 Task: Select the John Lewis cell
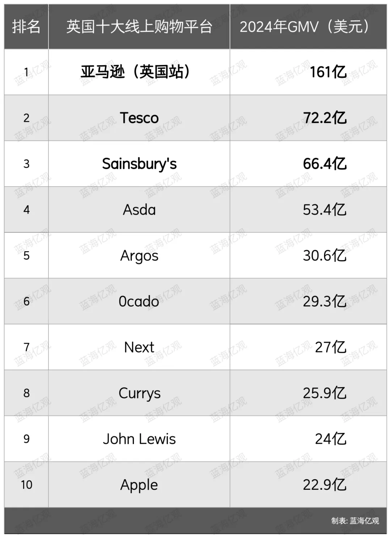tap(139, 439)
